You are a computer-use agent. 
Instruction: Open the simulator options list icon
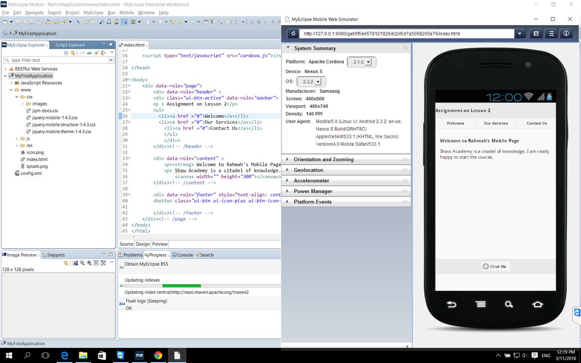click(551, 34)
